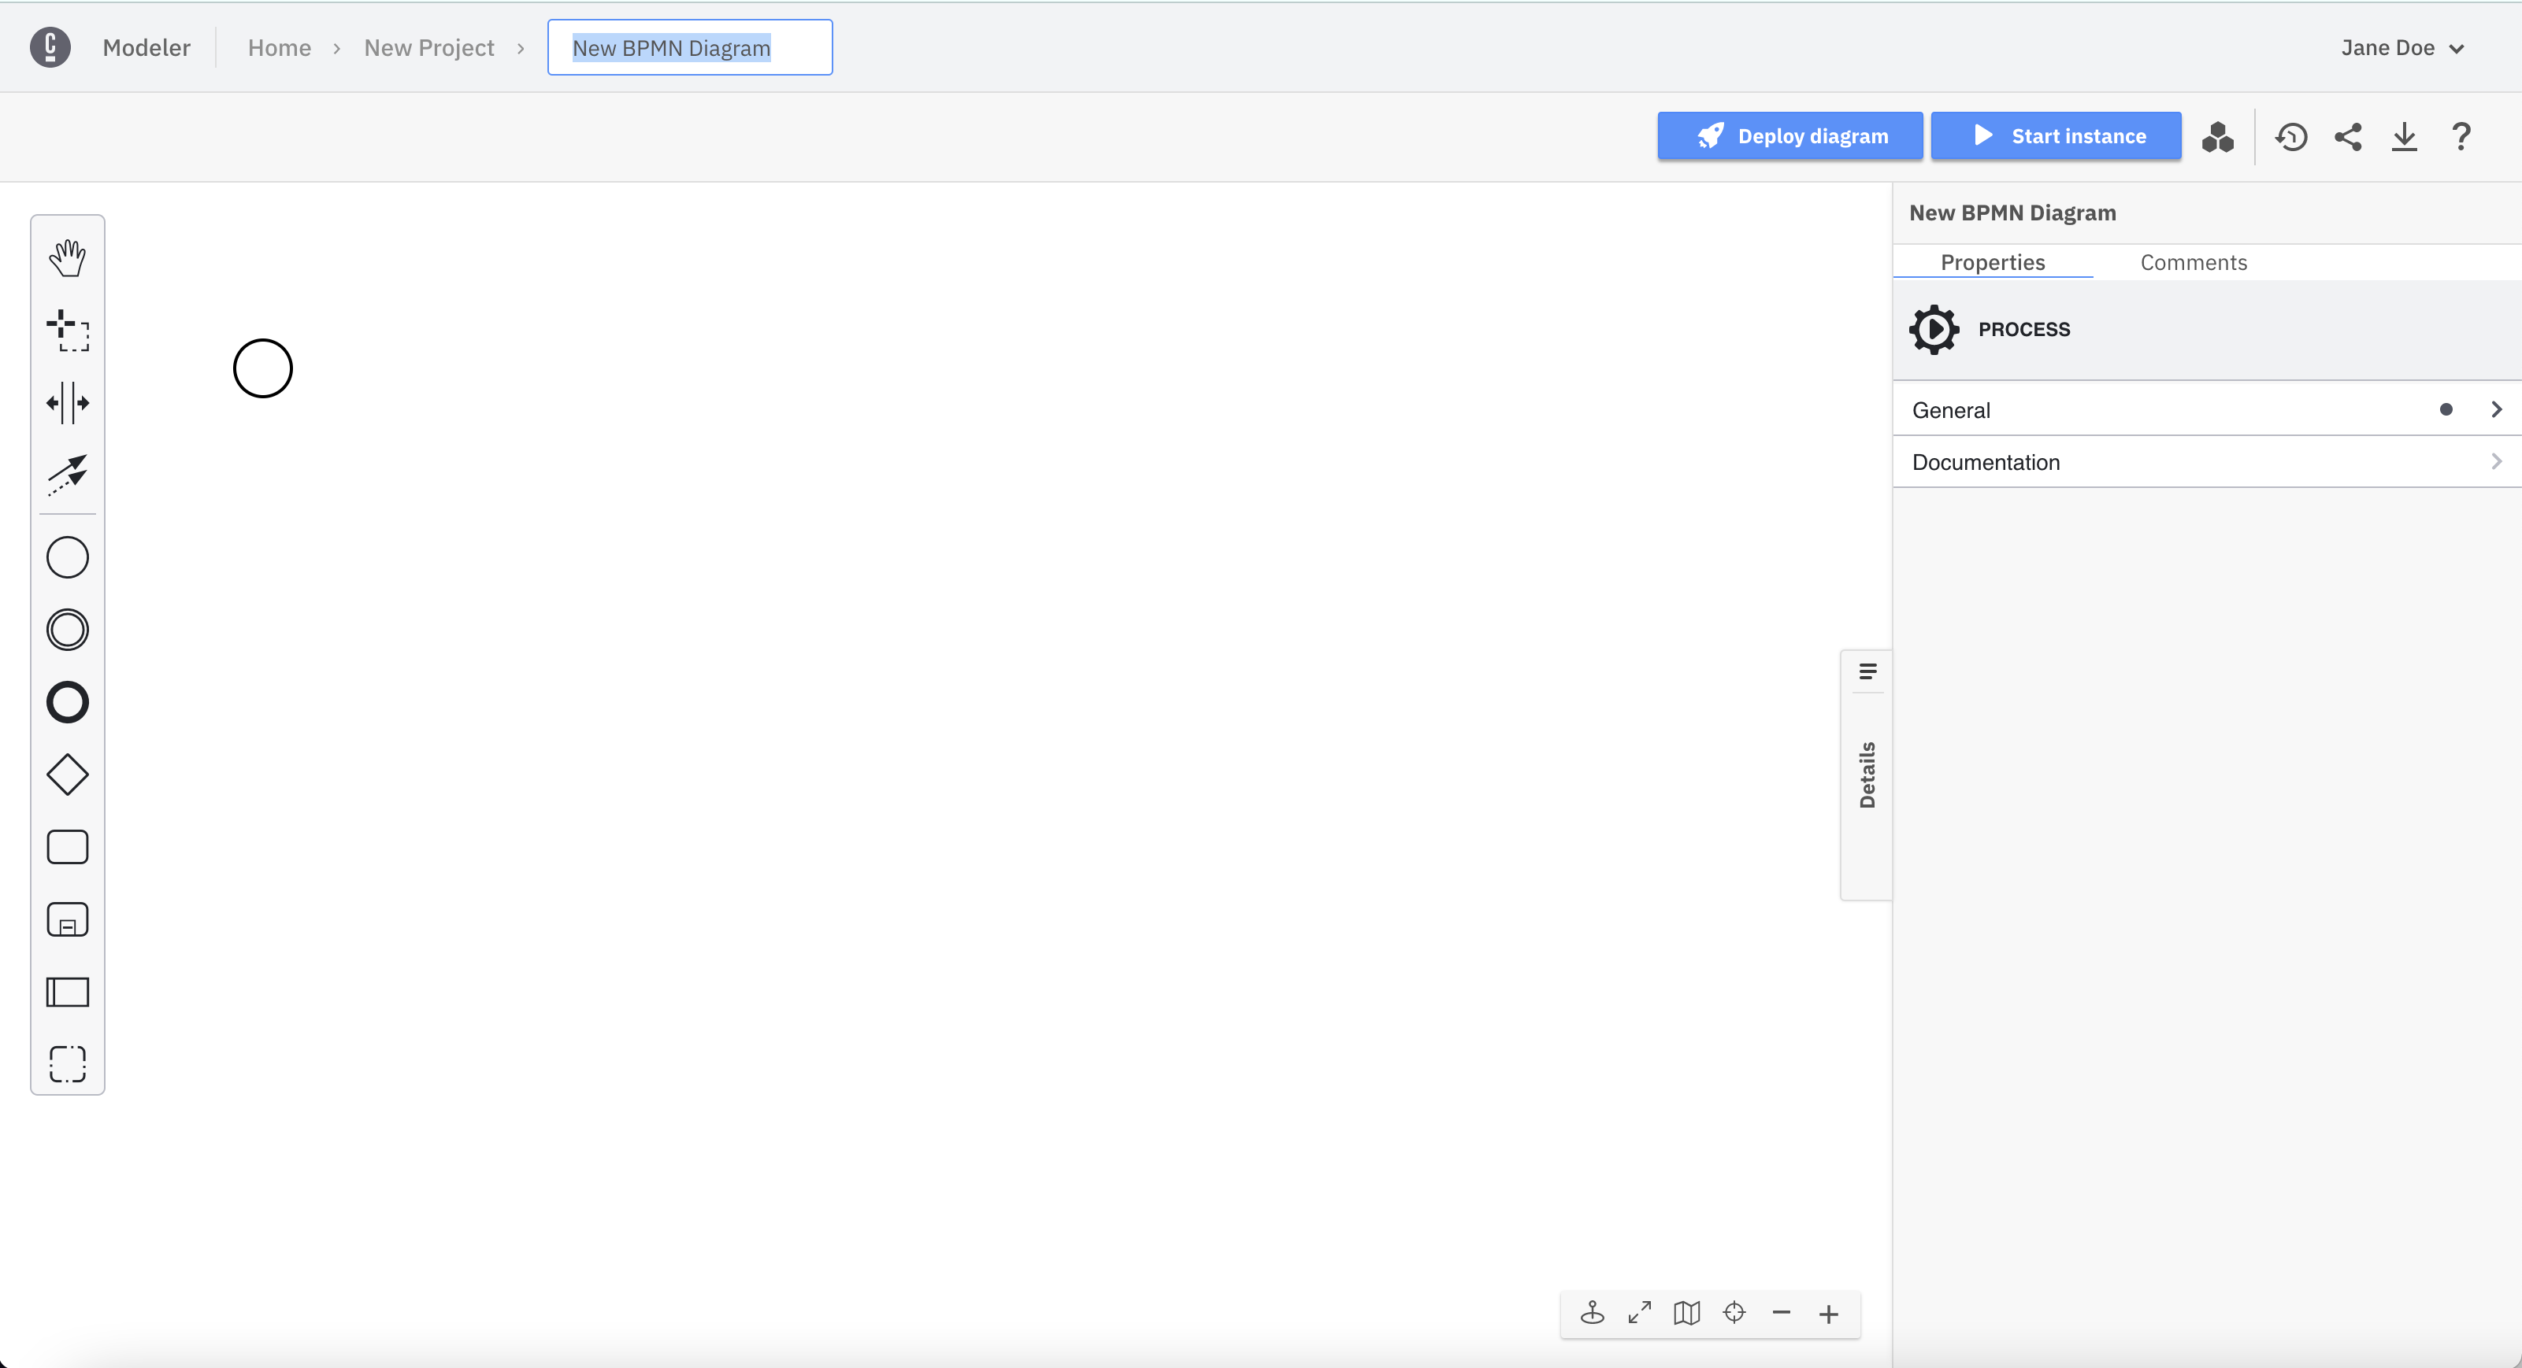Click Start instance button

coord(2058,136)
